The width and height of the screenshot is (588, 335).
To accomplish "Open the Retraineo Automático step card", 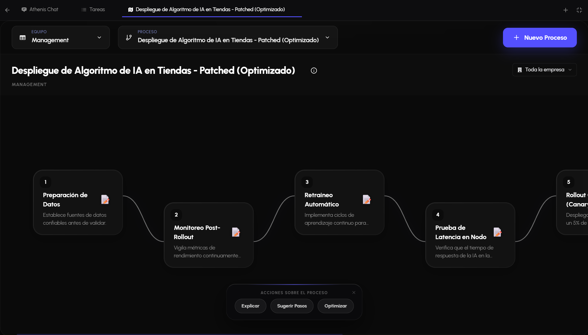I will point(340,202).
